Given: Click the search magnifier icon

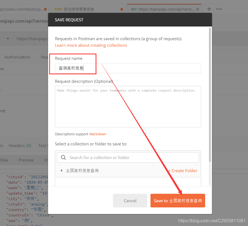Looking at the screenshot, I should 63,157.
